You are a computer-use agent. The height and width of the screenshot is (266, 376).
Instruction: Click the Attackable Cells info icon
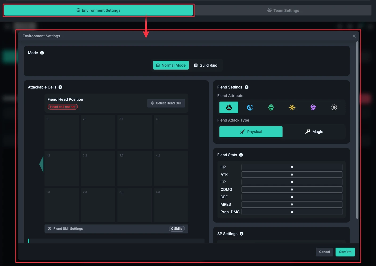60,87
